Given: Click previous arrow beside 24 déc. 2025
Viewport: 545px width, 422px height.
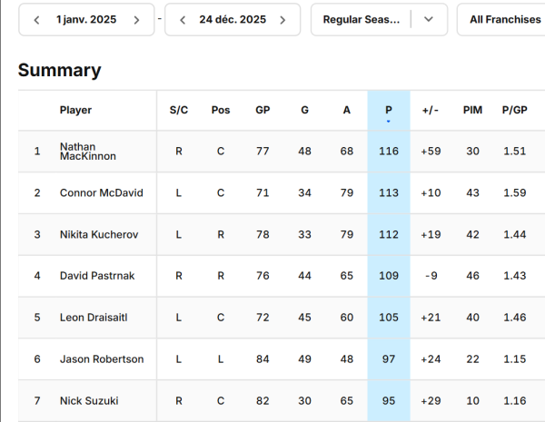Looking at the screenshot, I should 183,19.
